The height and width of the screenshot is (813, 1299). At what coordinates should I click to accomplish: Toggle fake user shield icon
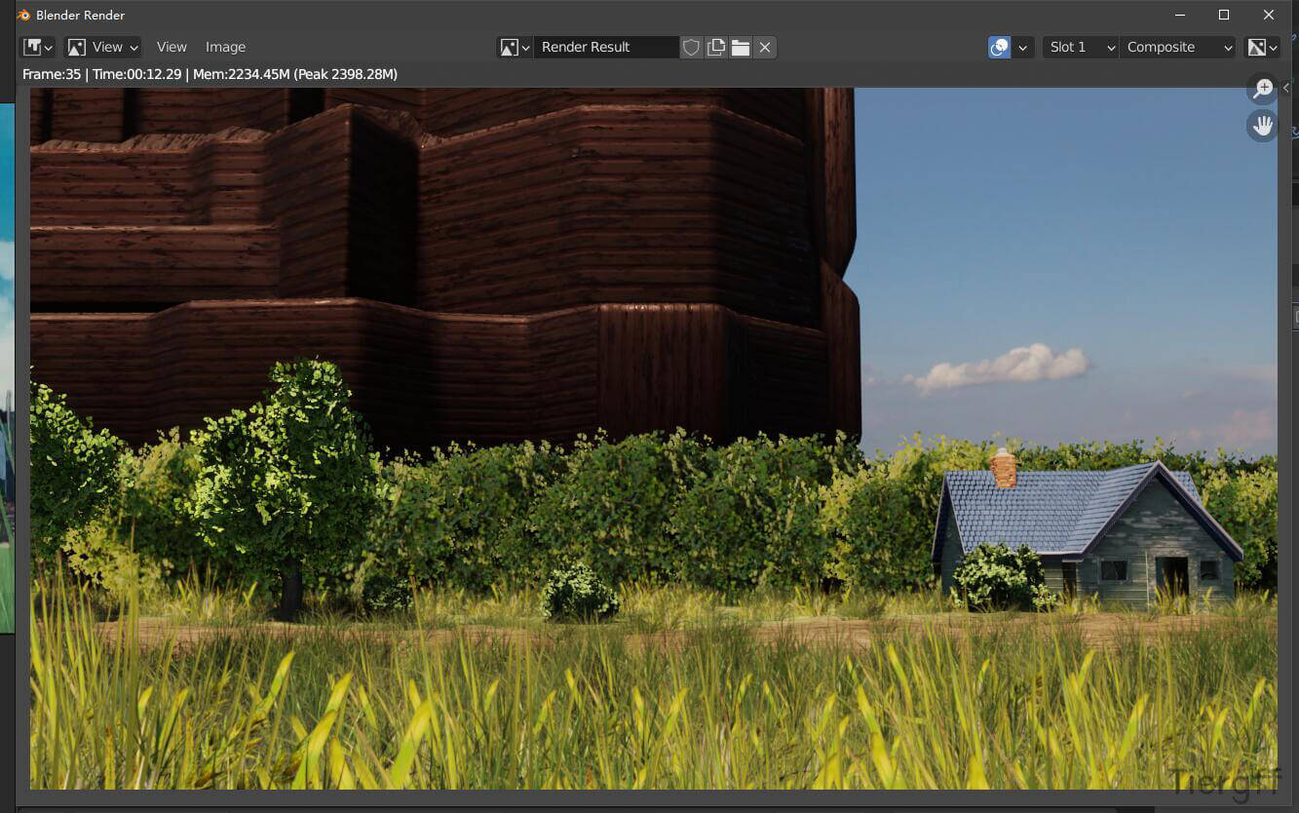pyautogui.click(x=691, y=47)
